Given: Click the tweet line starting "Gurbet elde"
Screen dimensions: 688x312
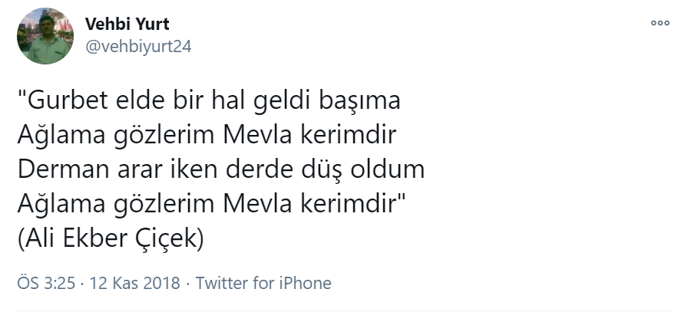Looking at the screenshot, I should tap(209, 101).
